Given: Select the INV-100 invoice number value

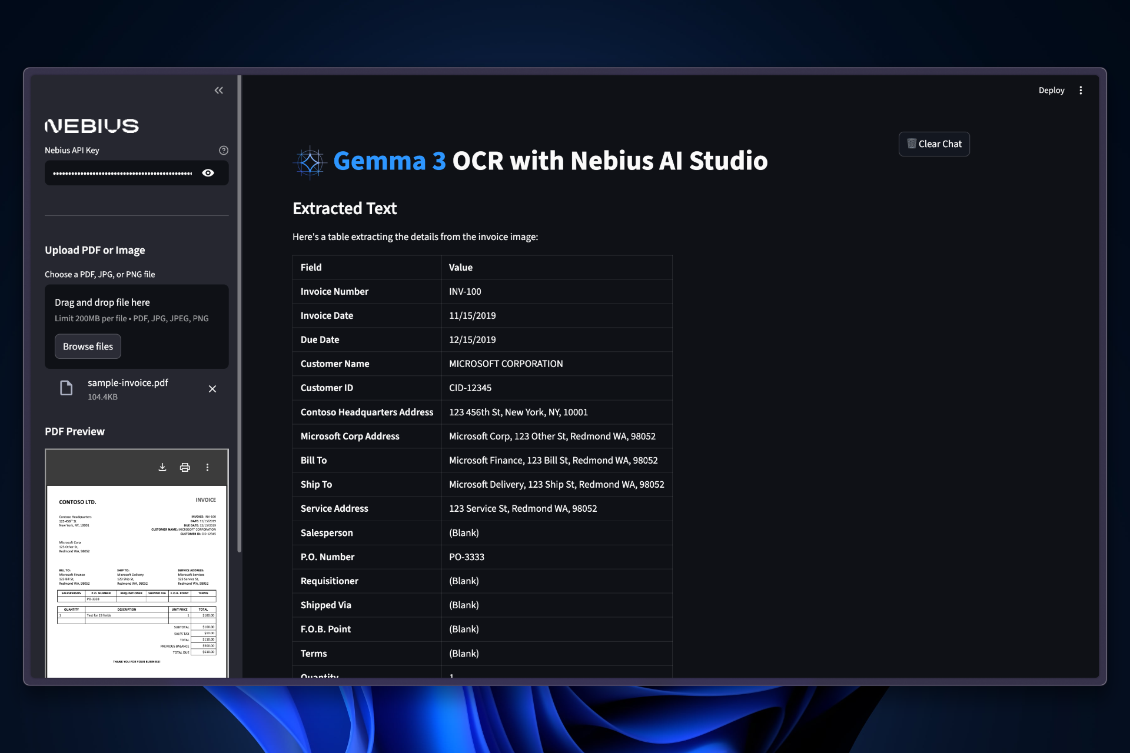Looking at the screenshot, I should coord(465,291).
